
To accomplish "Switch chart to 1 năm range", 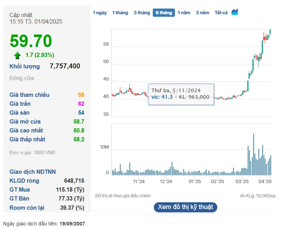I will coord(184,13).
